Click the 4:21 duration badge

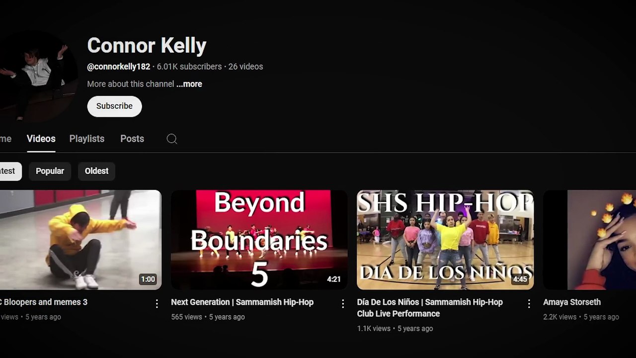pyautogui.click(x=334, y=279)
